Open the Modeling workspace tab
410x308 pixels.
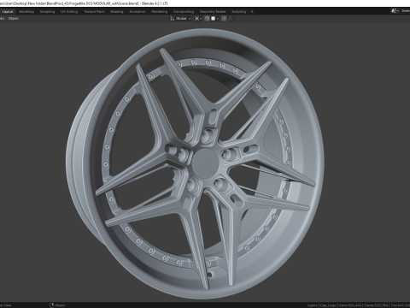pyautogui.click(x=26, y=12)
